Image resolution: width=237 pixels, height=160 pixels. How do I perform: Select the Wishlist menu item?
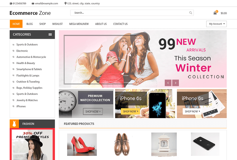tap(57, 24)
